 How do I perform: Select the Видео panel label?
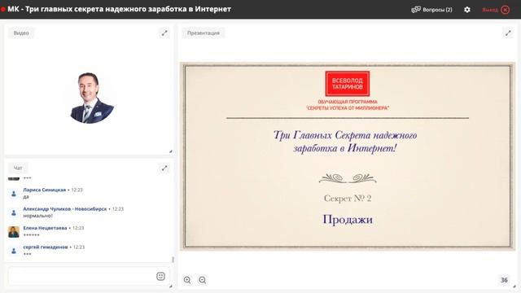[21, 33]
